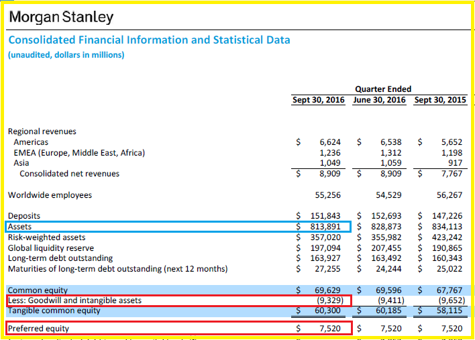475x340 pixels.
Task: Click the Global liquidity reserve label
Action: click(x=55, y=247)
